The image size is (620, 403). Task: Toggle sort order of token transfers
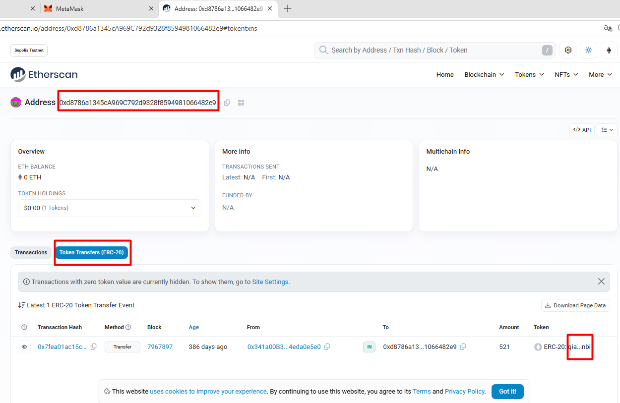[x=22, y=305]
